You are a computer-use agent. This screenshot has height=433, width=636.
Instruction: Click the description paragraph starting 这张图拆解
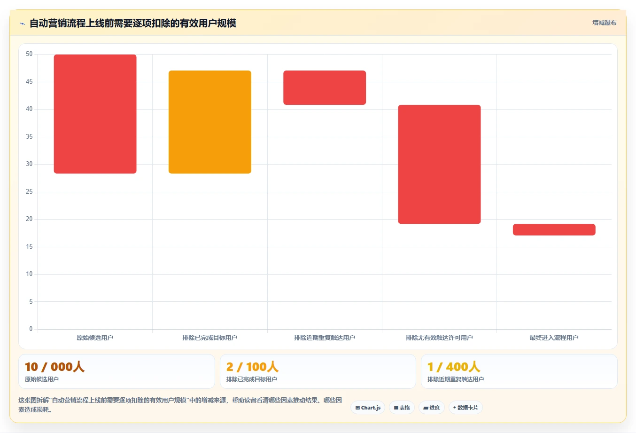[x=180, y=405]
